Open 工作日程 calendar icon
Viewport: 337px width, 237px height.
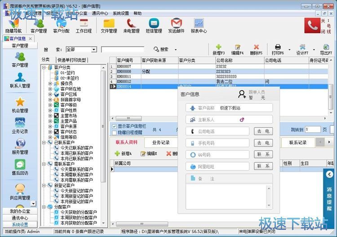84,26
